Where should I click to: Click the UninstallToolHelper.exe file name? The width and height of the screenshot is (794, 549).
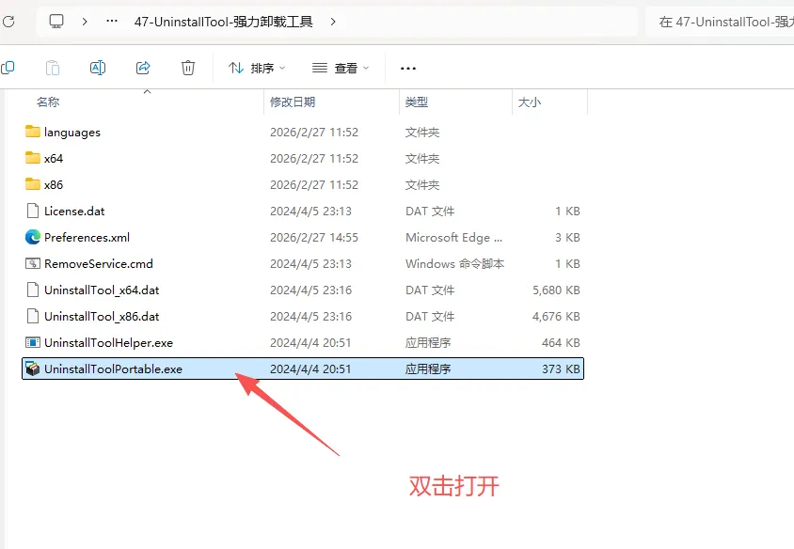(x=108, y=342)
